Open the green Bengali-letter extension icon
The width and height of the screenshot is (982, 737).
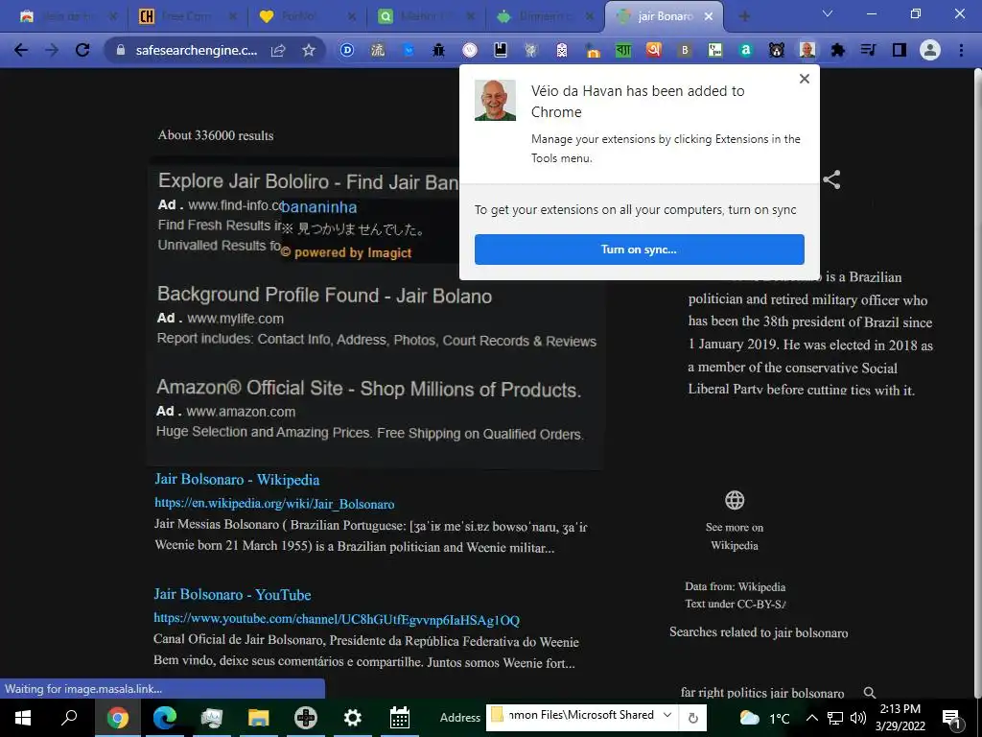click(x=623, y=50)
